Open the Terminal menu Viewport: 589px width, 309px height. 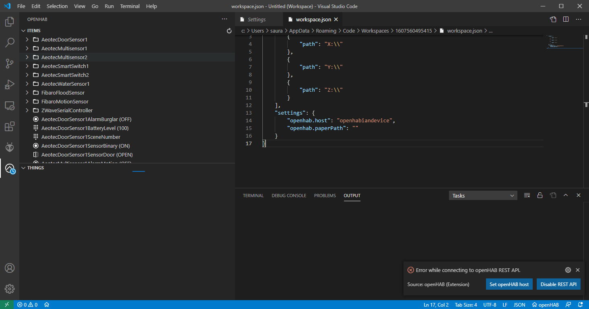pos(130,6)
